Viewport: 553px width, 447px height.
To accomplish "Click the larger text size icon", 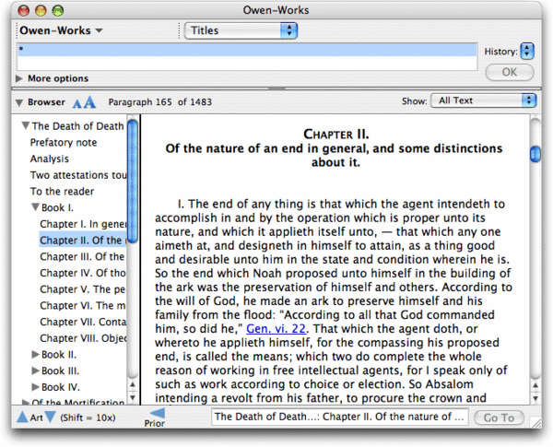I will [x=89, y=100].
